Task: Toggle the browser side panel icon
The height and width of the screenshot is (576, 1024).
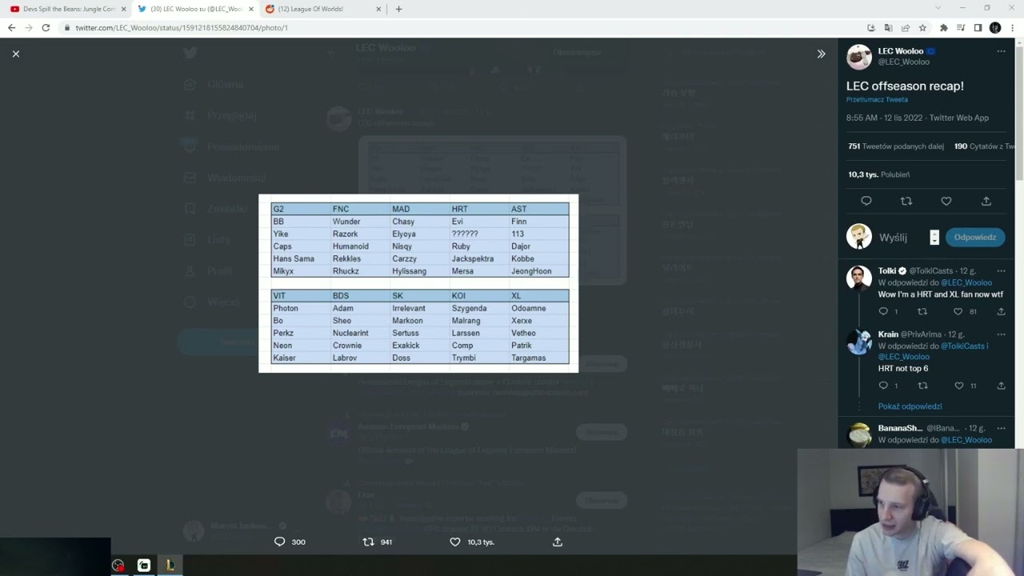Action: click(x=978, y=28)
